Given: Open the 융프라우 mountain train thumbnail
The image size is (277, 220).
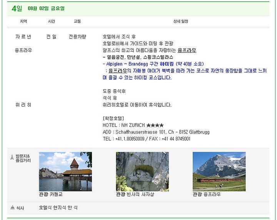Looking at the screenshot, I should 219,171.
